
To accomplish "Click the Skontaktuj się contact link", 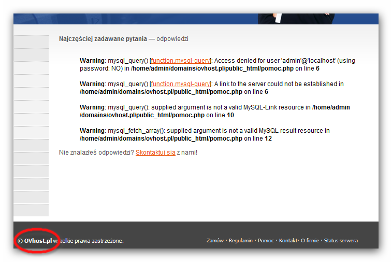I will [155, 153].
